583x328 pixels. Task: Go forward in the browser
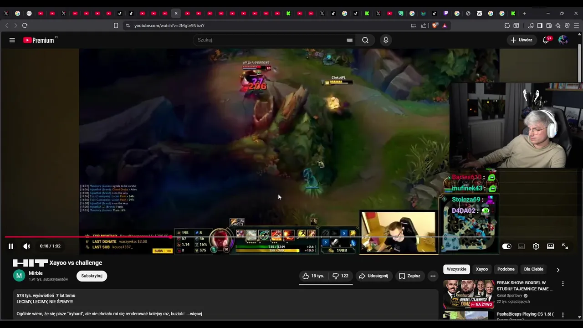15,26
